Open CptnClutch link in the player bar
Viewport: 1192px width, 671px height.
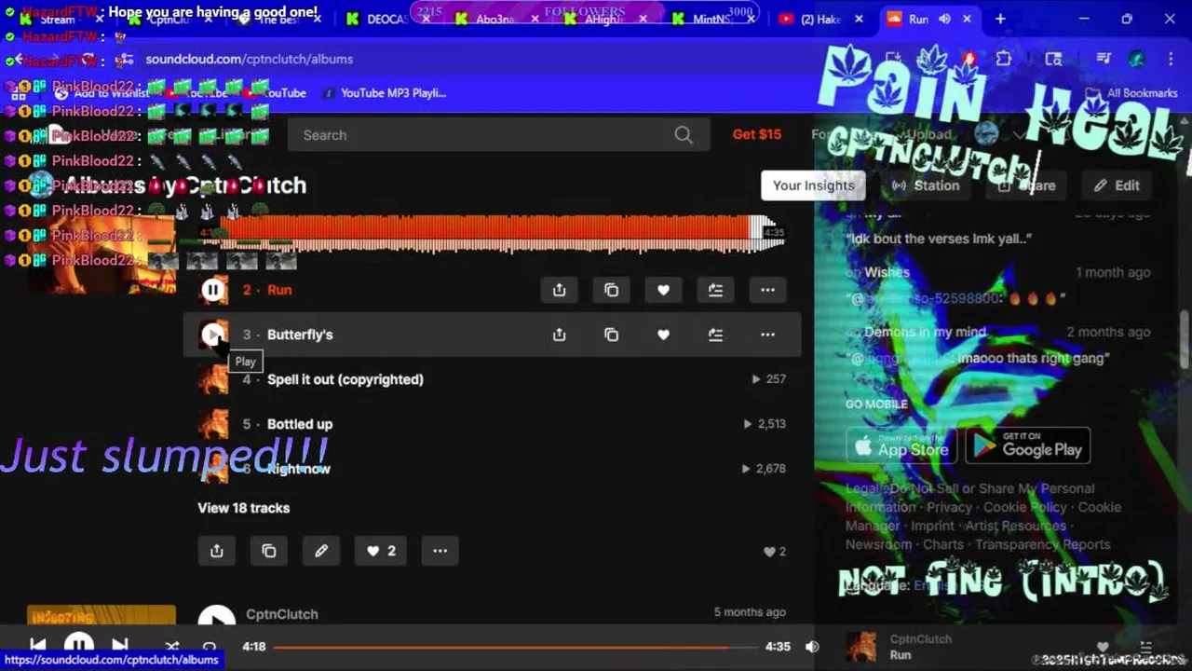click(x=921, y=639)
